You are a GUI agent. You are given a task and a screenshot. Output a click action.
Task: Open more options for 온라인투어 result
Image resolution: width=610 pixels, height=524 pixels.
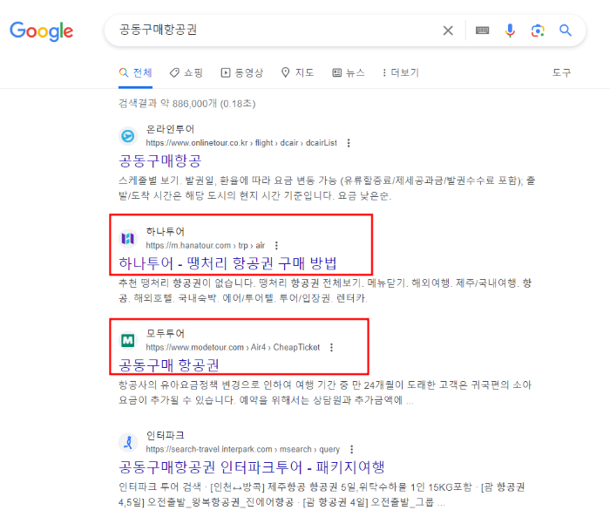349,143
